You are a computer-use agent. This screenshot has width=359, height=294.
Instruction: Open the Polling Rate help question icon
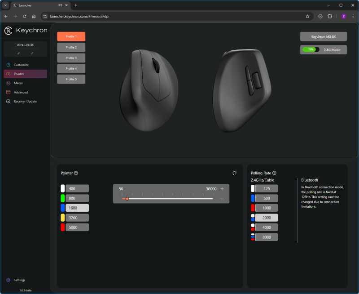pos(274,173)
